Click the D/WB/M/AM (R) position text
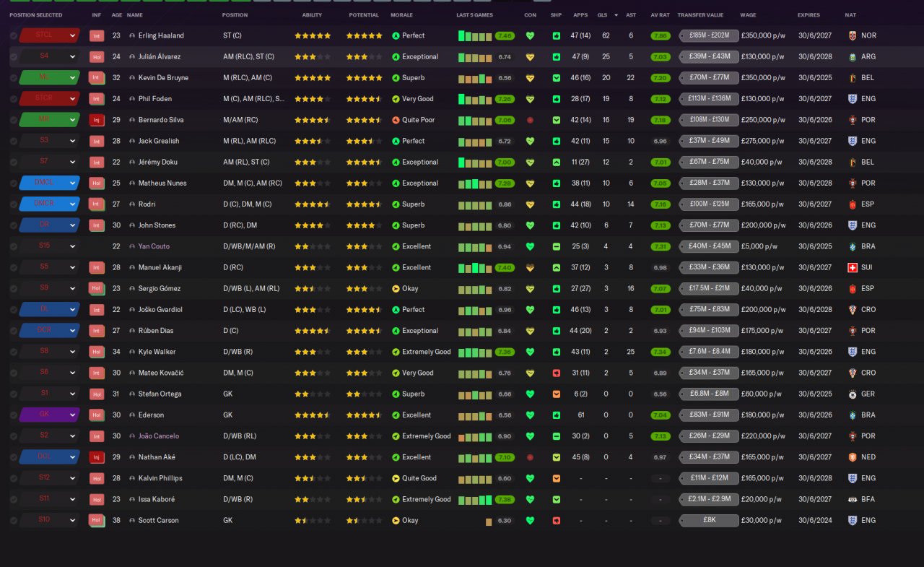The width and height of the screenshot is (924, 567). pyautogui.click(x=249, y=246)
